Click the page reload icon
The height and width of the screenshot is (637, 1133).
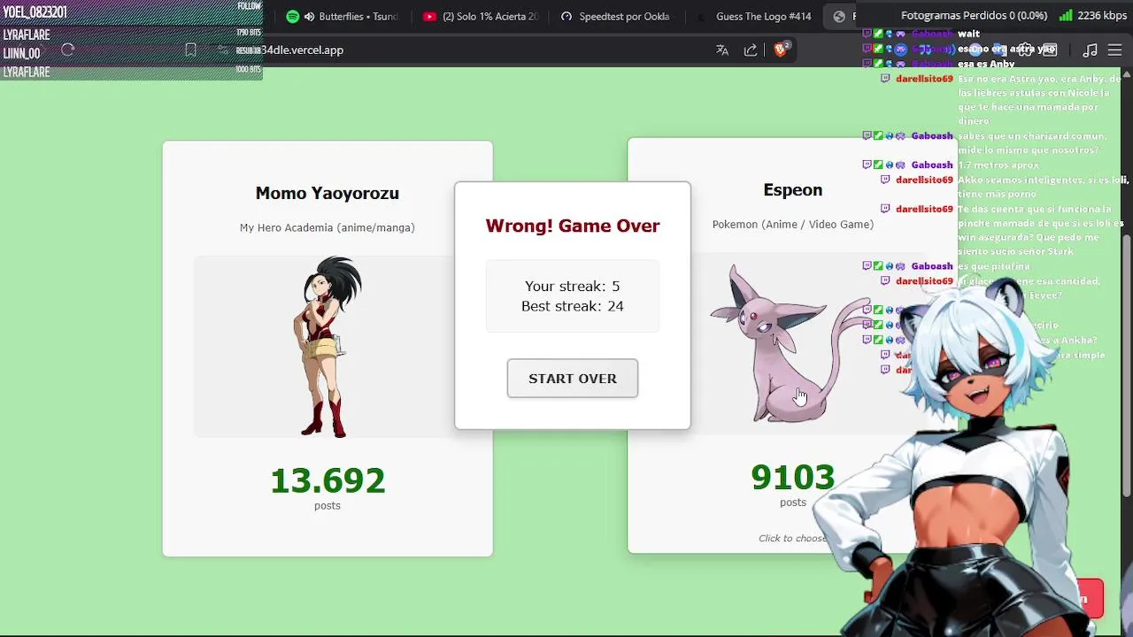67,50
